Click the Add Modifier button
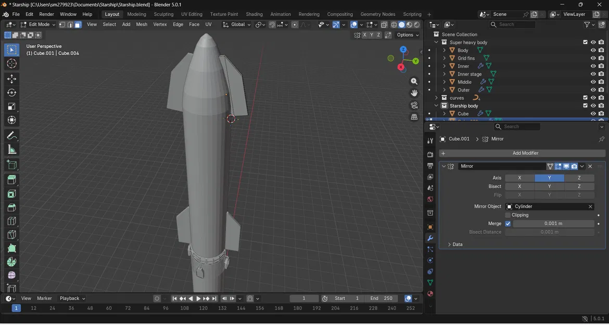609x325 pixels. pyautogui.click(x=525, y=153)
